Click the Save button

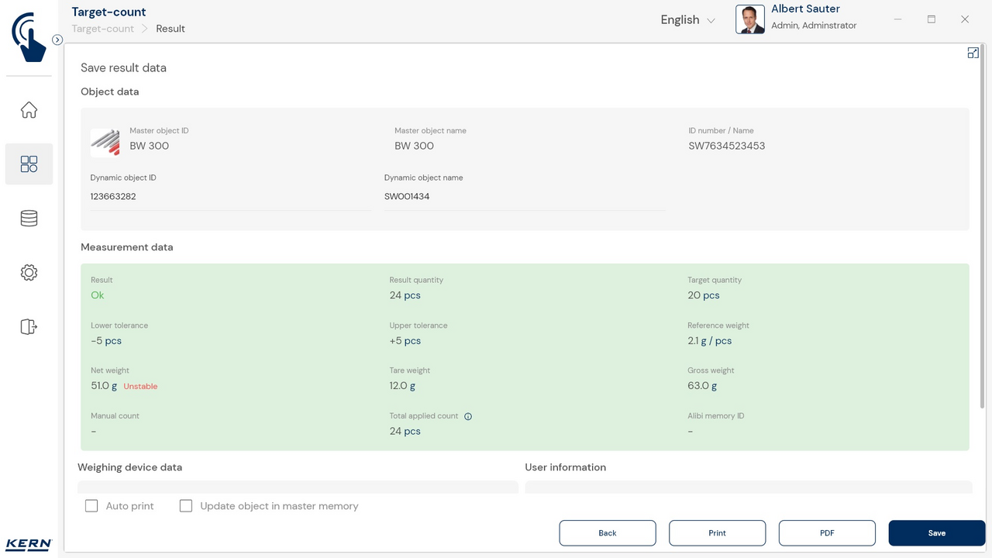(x=936, y=533)
